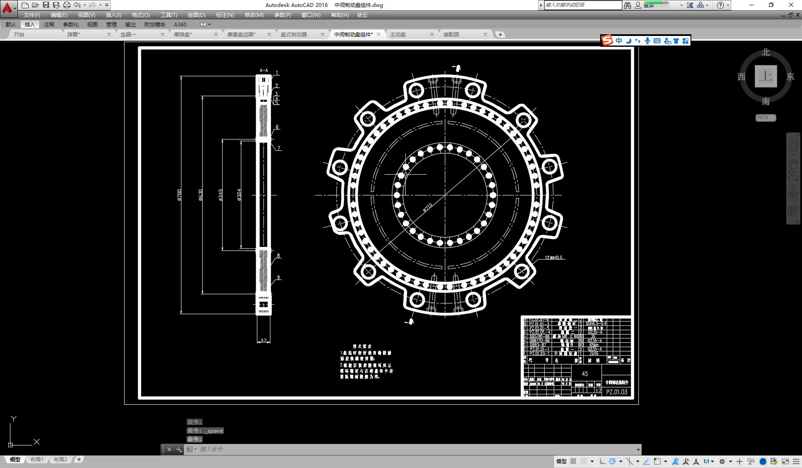Screen dimensions: 802x468
Task: Click the Save As icon
Action: pos(56,5)
